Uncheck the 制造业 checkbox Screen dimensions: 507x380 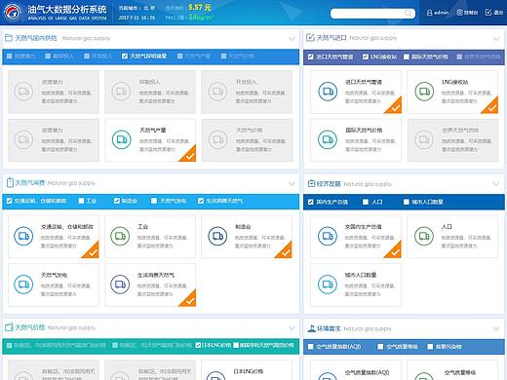coord(117,201)
